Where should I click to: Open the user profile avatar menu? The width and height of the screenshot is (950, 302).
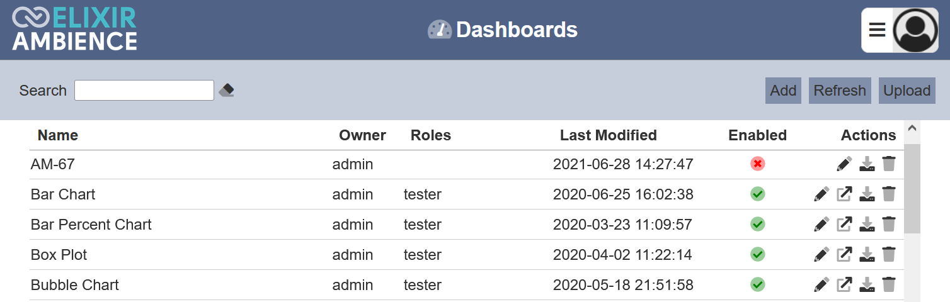coord(916,30)
